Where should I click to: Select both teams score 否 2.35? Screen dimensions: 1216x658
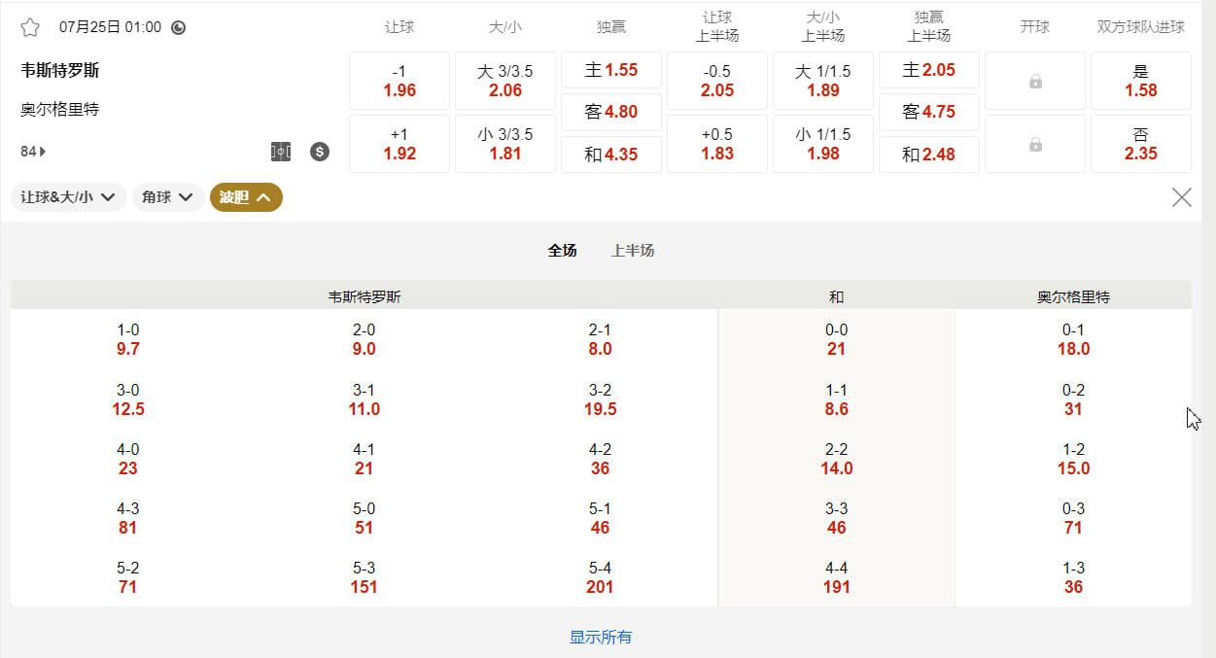(x=1141, y=144)
